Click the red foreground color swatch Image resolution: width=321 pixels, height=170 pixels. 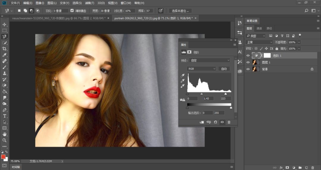[x=3, y=156]
